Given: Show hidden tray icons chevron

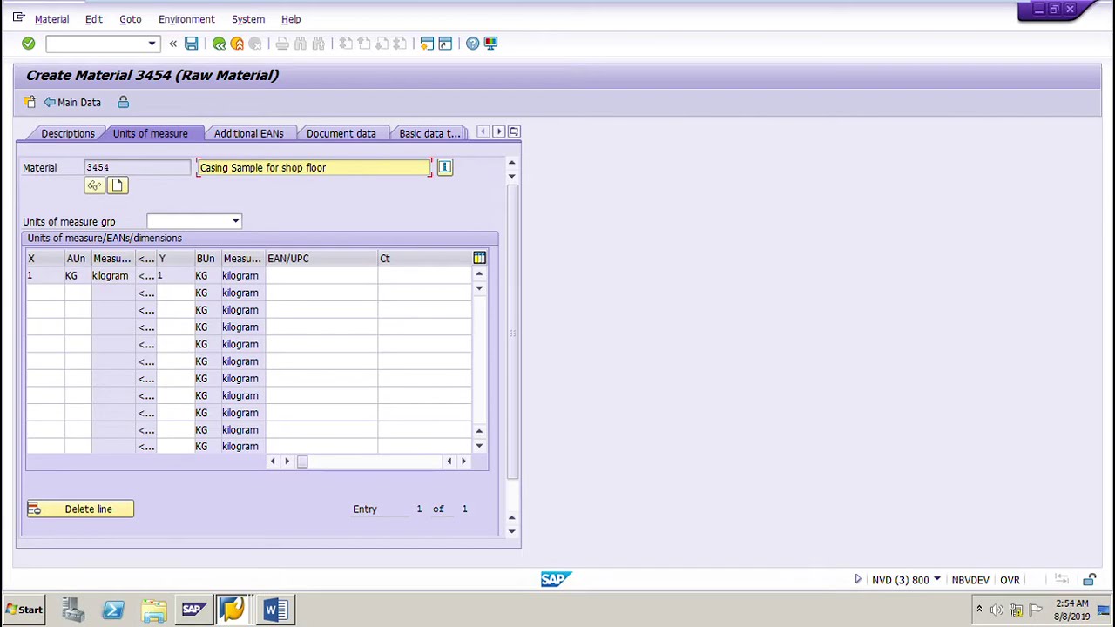Looking at the screenshot, I should 978,610.
